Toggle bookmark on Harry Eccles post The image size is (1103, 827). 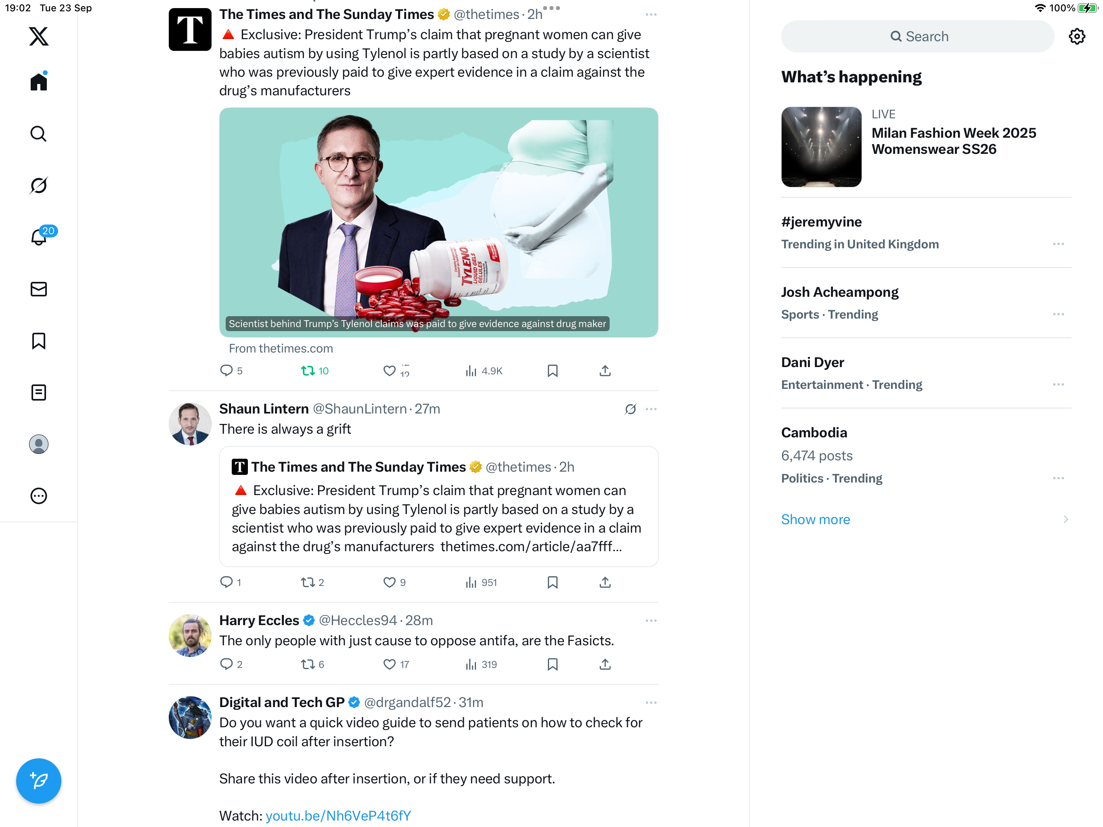click(552, 664)
